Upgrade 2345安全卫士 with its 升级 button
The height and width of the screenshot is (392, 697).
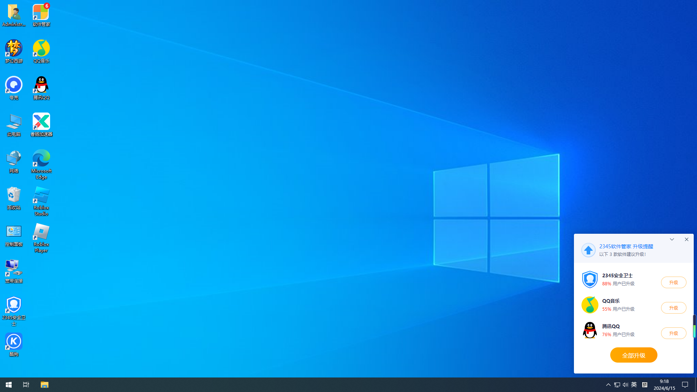point(673,282)
